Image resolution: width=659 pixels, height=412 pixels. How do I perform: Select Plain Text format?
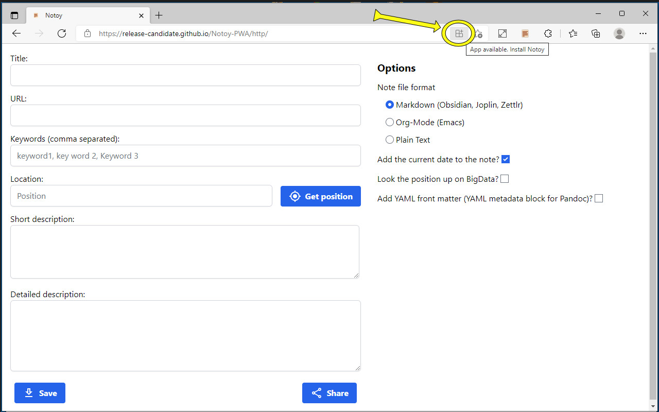390,140
